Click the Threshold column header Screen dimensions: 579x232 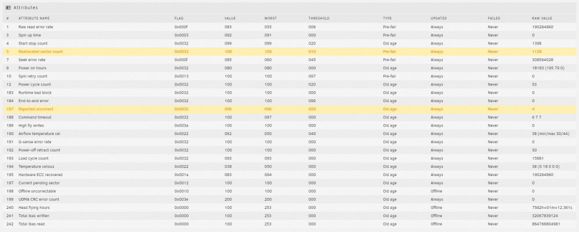(318, 18)
